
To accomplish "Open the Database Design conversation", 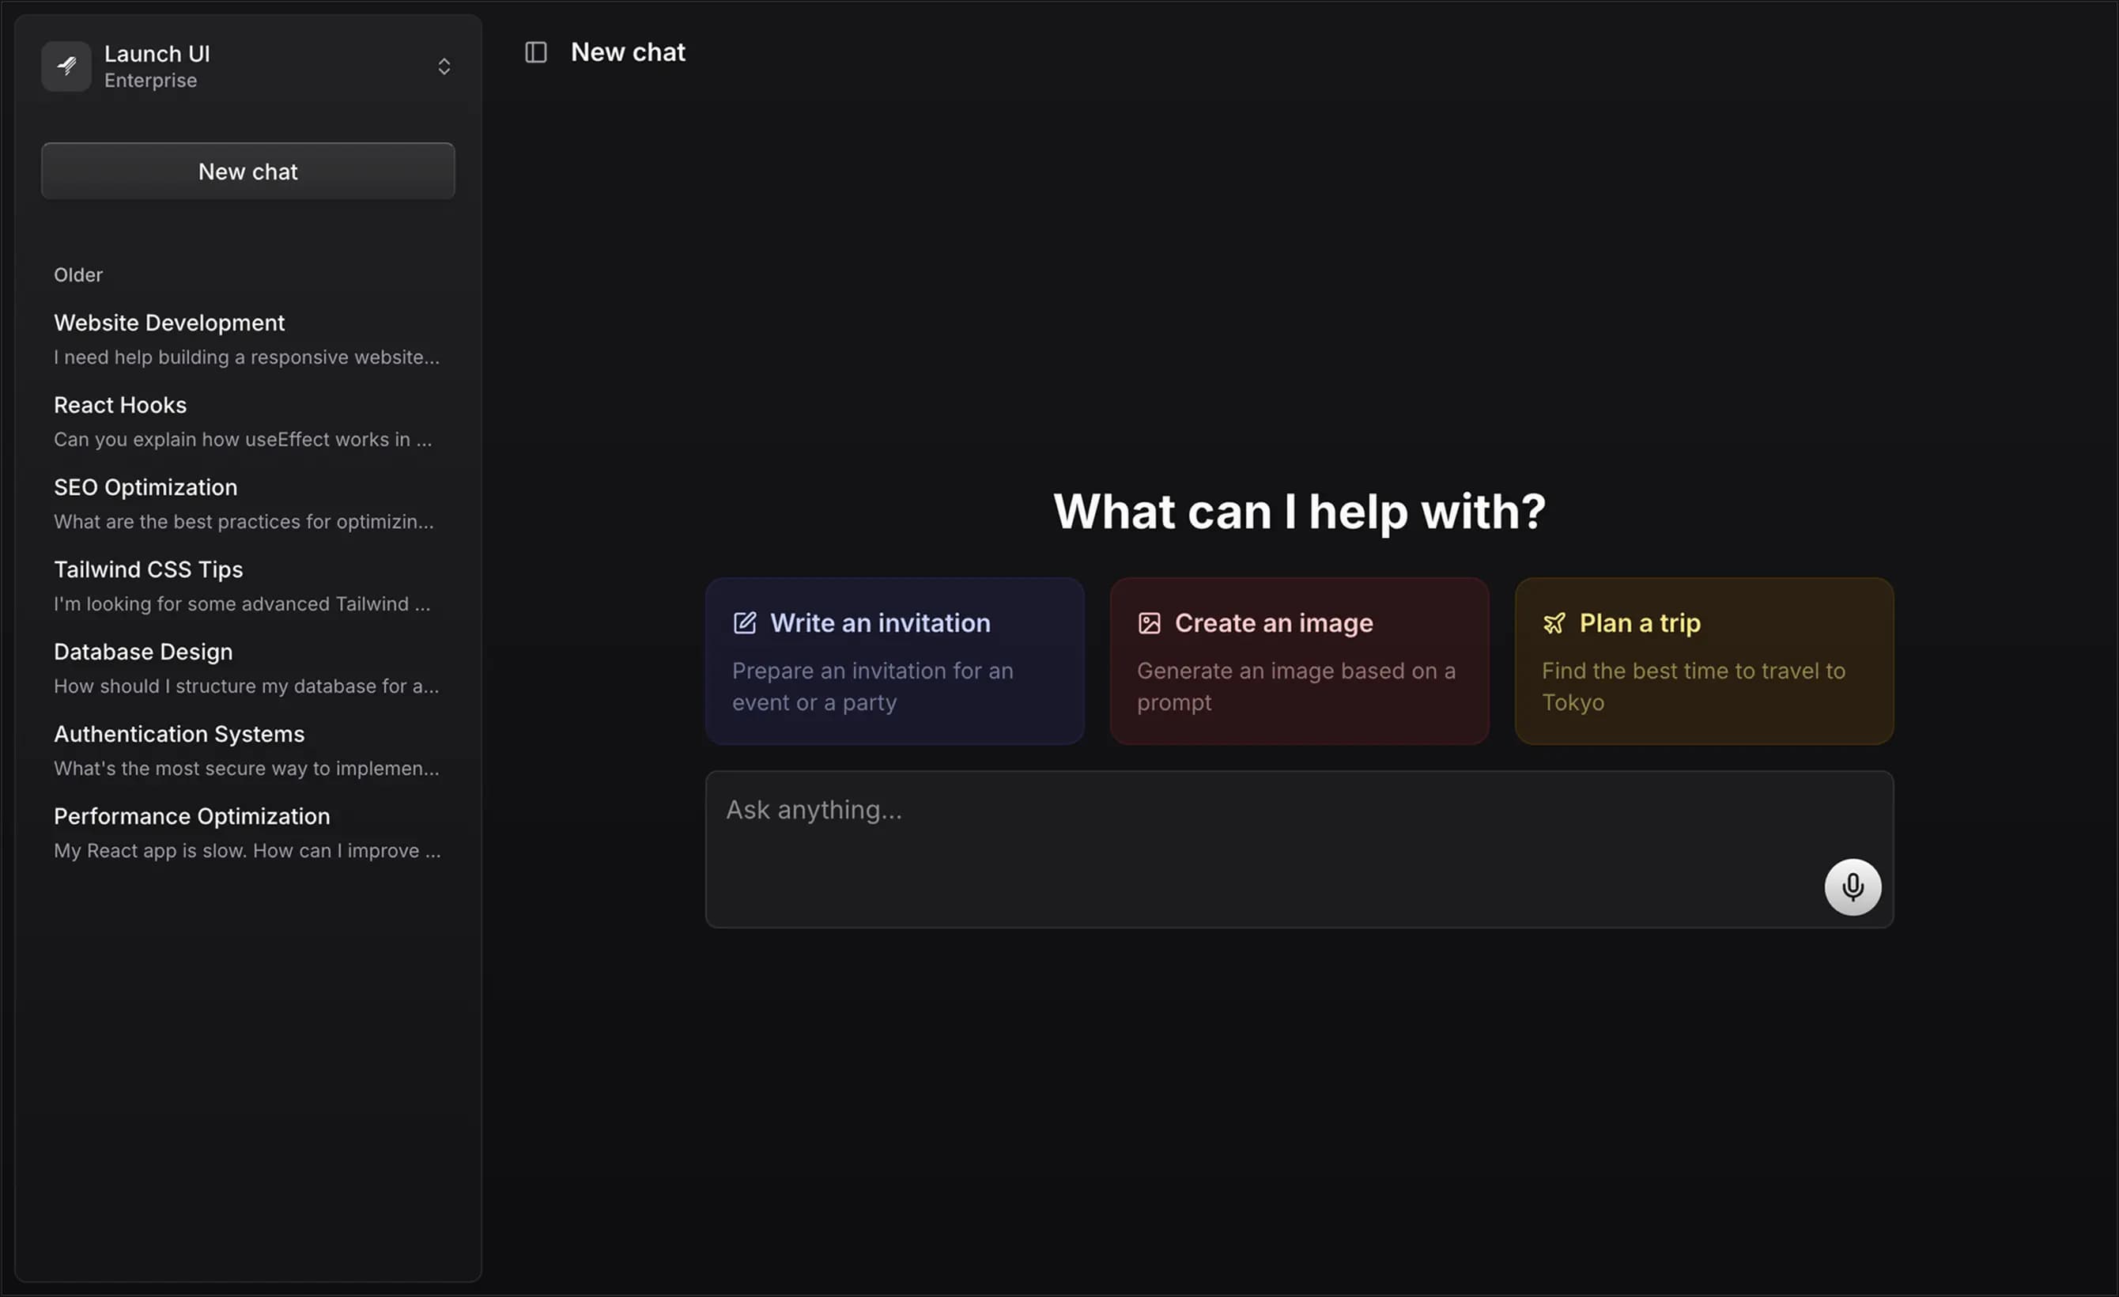I will (x=247, y=668).
